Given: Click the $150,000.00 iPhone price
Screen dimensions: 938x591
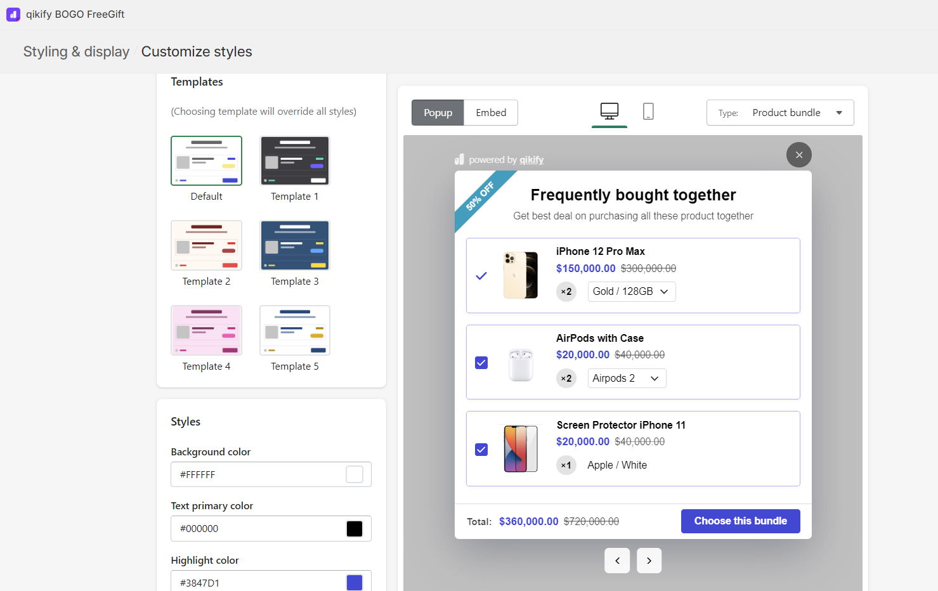Looking at the screenshot, I should click(x=586, y=268).
